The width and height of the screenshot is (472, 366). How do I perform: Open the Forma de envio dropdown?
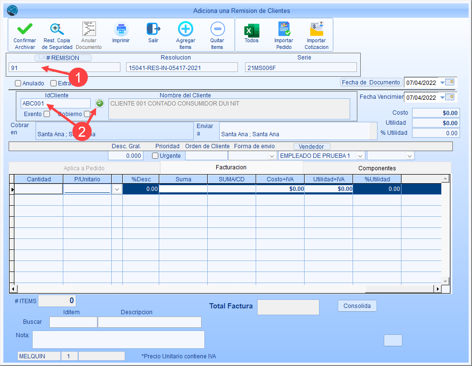[x=272, y=156]
